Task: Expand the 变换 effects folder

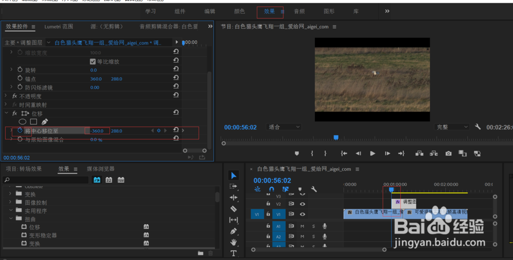Action: point(10,194)
